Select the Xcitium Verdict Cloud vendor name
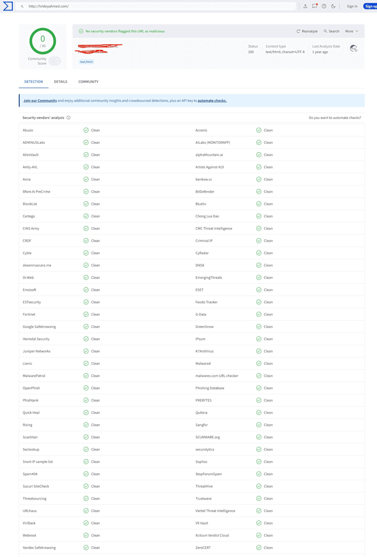 212,535
